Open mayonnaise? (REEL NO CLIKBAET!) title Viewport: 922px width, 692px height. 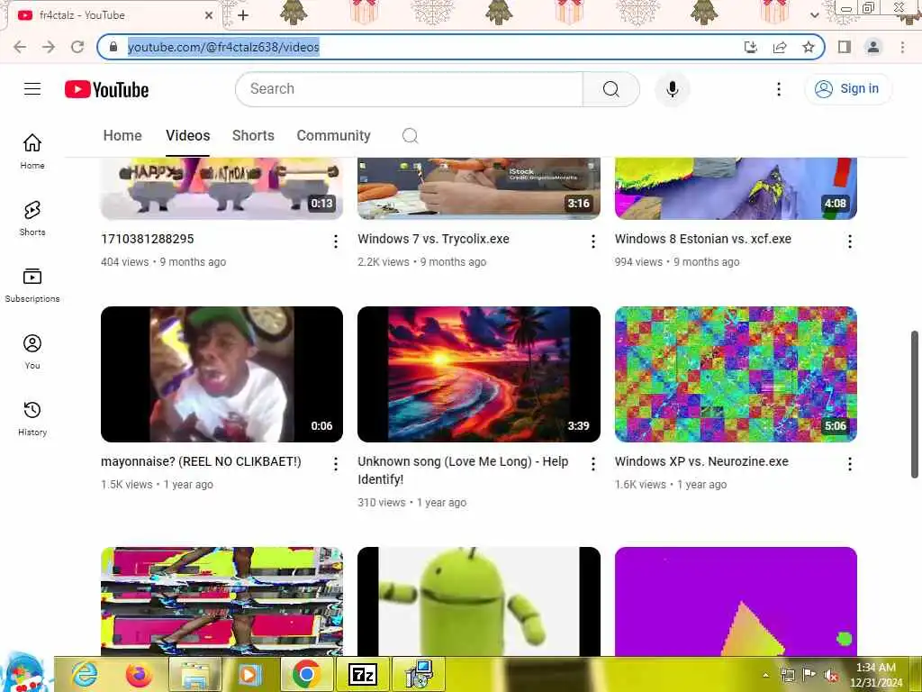[201, 461]
